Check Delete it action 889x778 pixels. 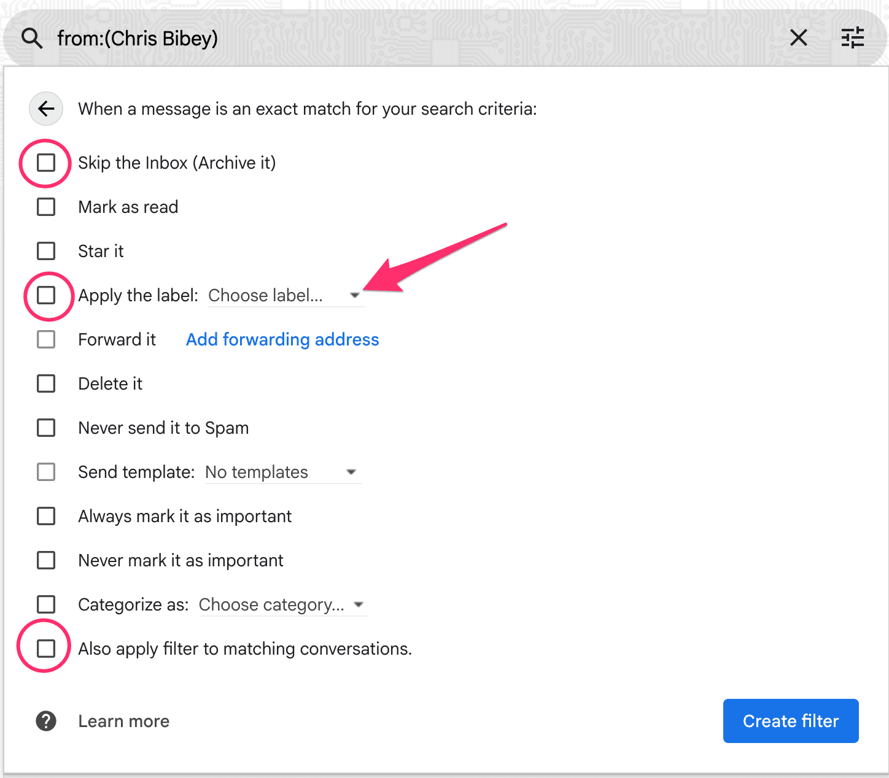tap(45, 383)
